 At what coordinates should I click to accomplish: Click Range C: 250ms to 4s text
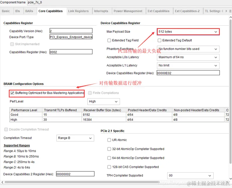[19, 162]
